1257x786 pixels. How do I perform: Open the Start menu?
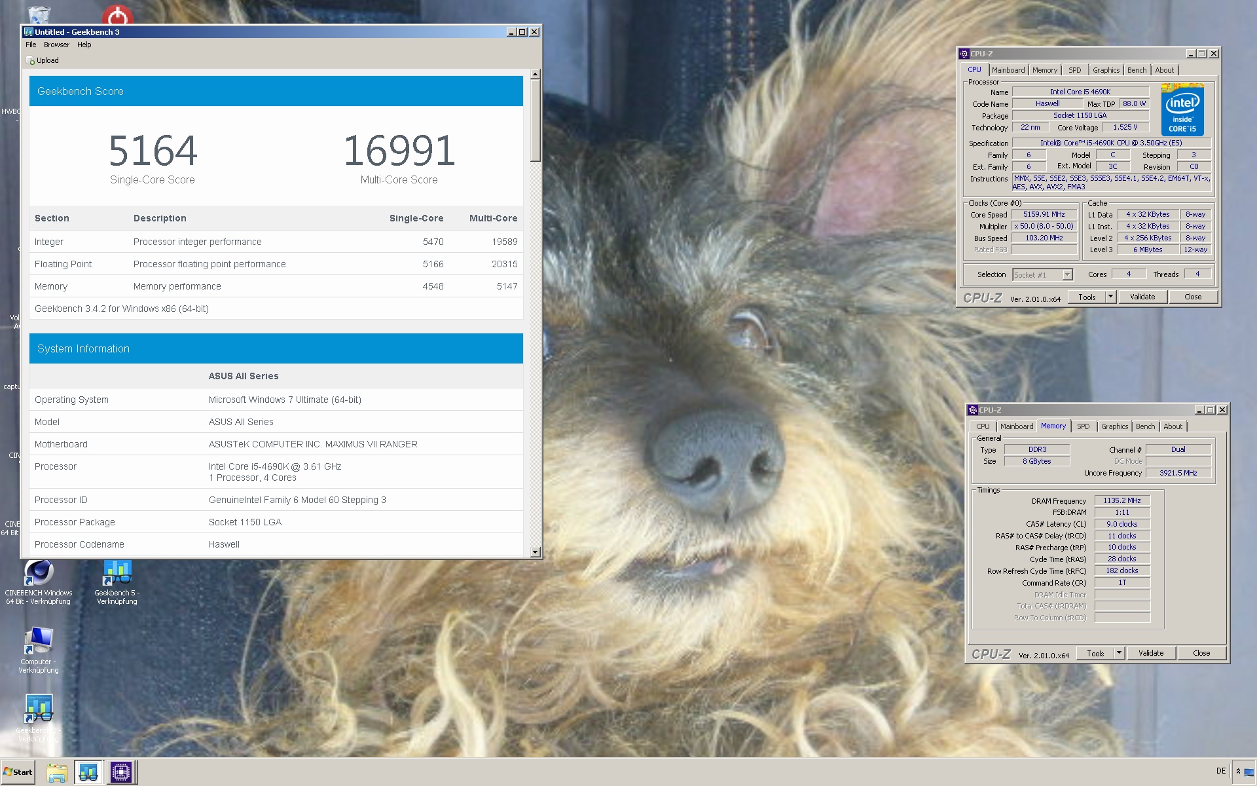tap(18, 772)
